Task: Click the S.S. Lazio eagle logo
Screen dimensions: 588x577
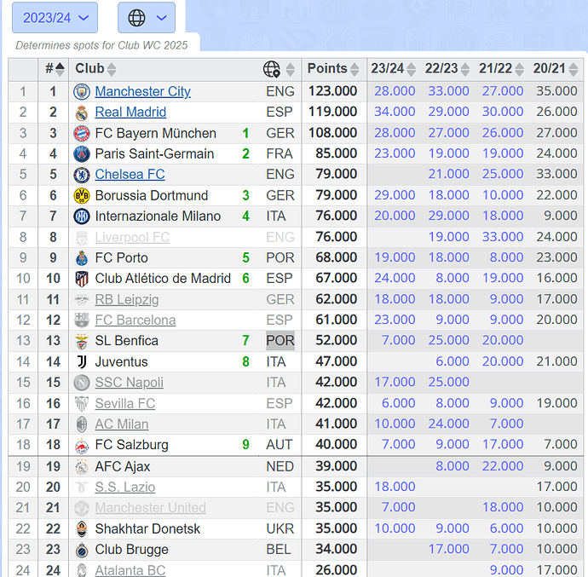Action: tap(82, 488)
